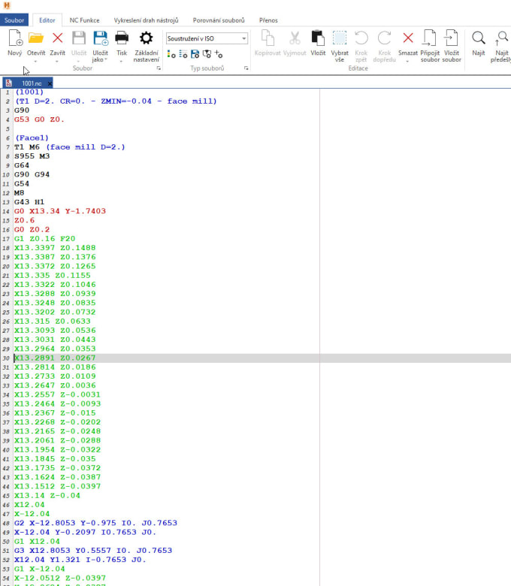The width and height of the screenshot is (511, 586).
Task: Click the comment line "(Face1)"
Action: coord(32,138)
